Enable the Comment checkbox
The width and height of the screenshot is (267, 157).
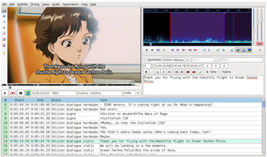pos(146,60)
